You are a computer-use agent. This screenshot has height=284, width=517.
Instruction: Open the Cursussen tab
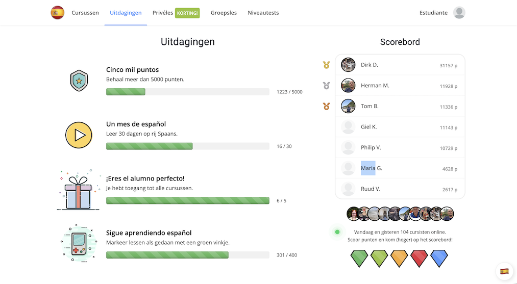tap(85, 13)
